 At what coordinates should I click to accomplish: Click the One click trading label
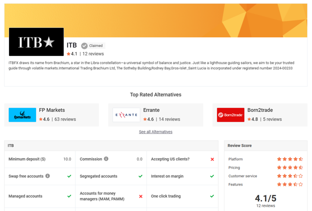[x=166, y=196]
